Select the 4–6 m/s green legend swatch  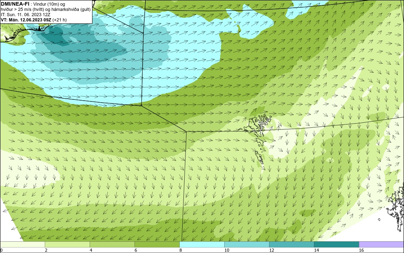click(112, 245)
